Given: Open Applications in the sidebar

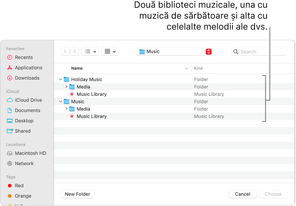Looking at the screenshot, I should point(24,68).
